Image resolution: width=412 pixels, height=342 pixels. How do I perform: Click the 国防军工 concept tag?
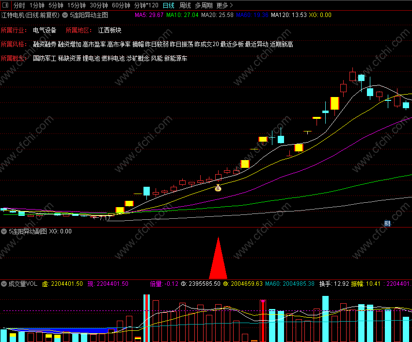coord(45,58)
